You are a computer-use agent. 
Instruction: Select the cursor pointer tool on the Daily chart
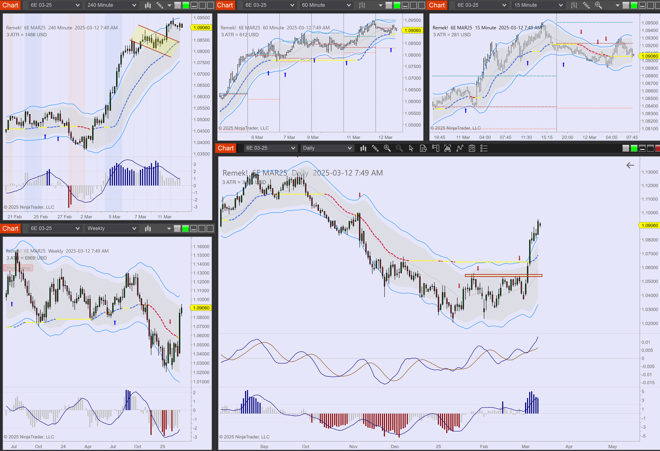411,148
